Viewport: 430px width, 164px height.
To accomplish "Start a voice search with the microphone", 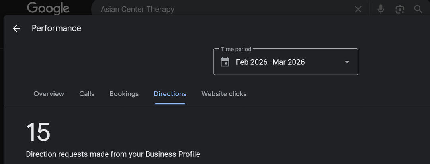I will [x=381, y=9].
